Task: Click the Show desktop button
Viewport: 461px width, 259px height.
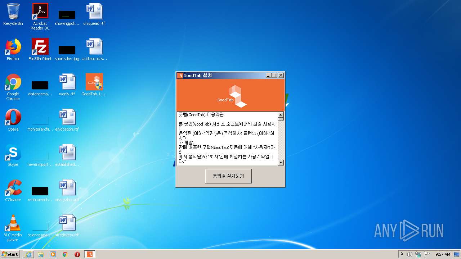Action: pyautogui.click(x=457, y=254)
